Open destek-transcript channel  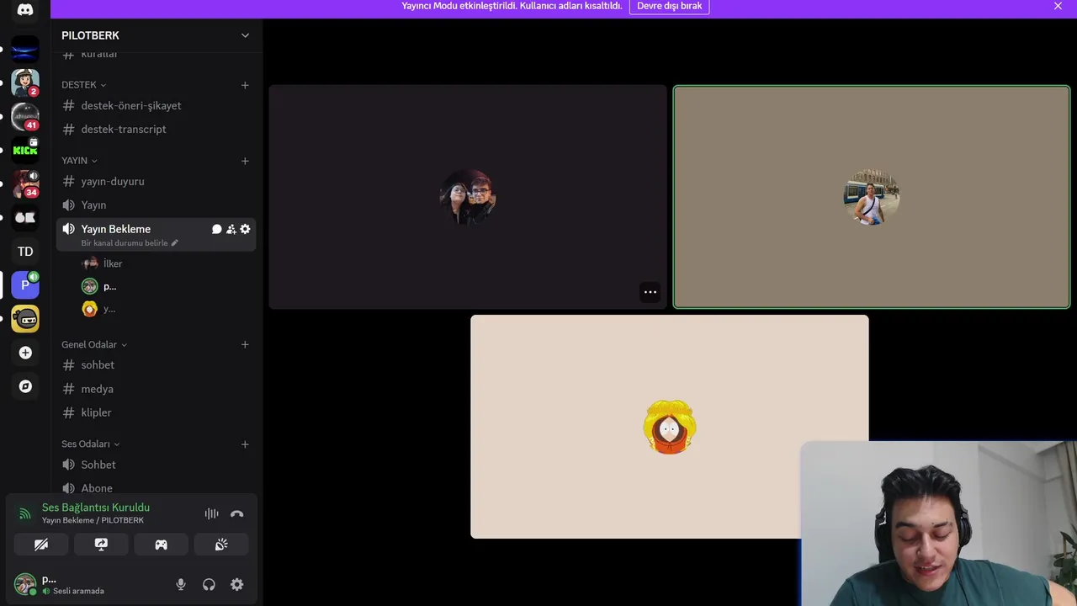point(157,129)
